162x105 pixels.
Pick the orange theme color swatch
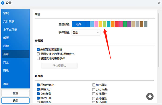pos(113,24)
